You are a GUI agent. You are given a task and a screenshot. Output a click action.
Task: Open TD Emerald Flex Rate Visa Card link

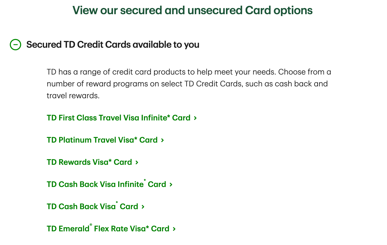click(x=108, y=229)
